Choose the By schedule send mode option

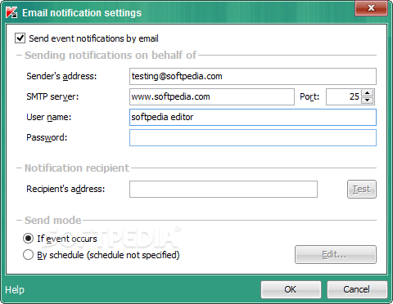(29, 255)
